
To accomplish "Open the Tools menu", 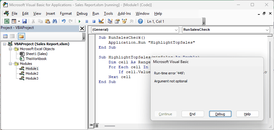I will coord(108,14).
